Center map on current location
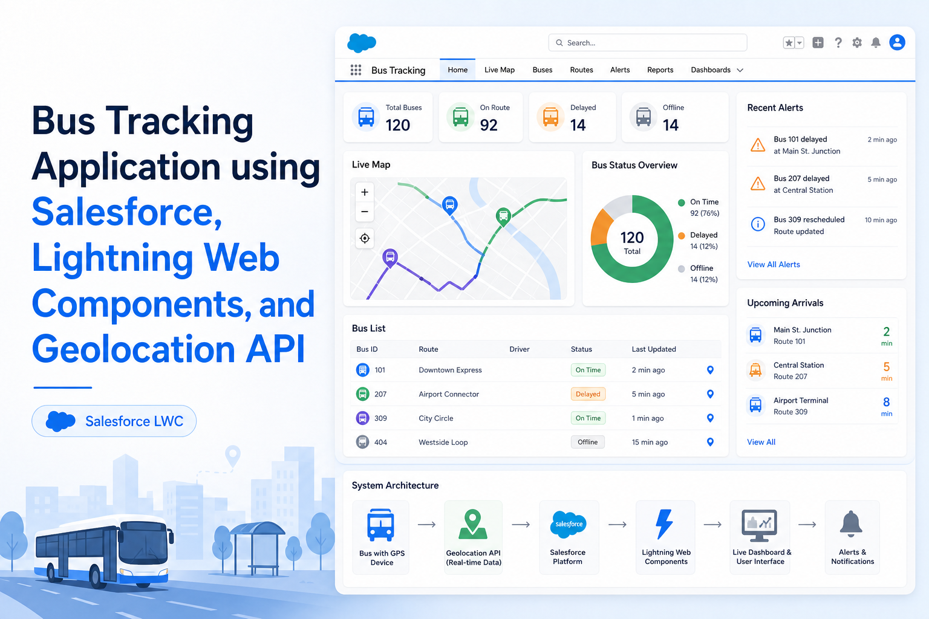Image resolution: width=929 pixels, height=619 pixels. click(x=365, y=238)
